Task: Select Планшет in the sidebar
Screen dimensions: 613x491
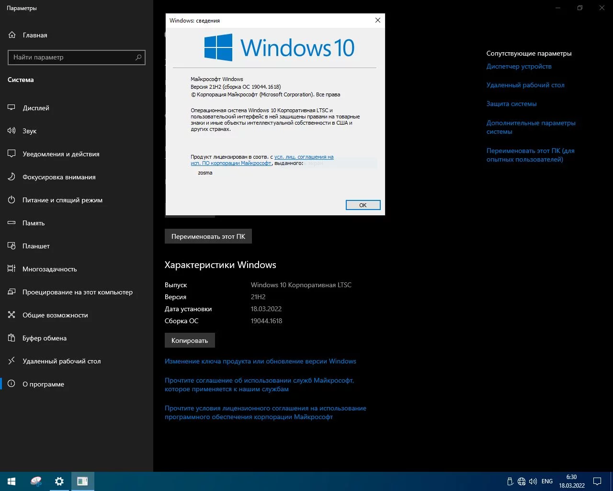Action: [x=77, y=246]
